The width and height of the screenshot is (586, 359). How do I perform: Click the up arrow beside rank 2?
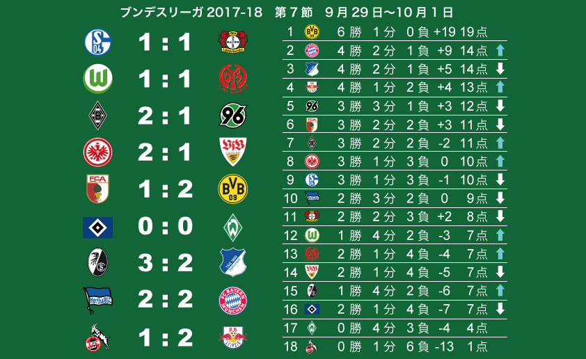pyautogui.click(x=500, y=50)
